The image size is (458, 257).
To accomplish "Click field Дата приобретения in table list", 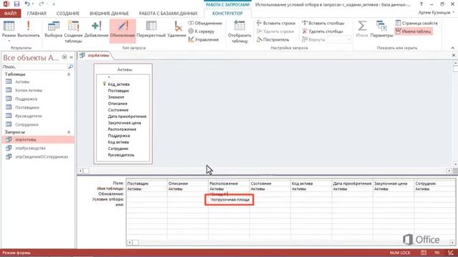I will 127,116.
